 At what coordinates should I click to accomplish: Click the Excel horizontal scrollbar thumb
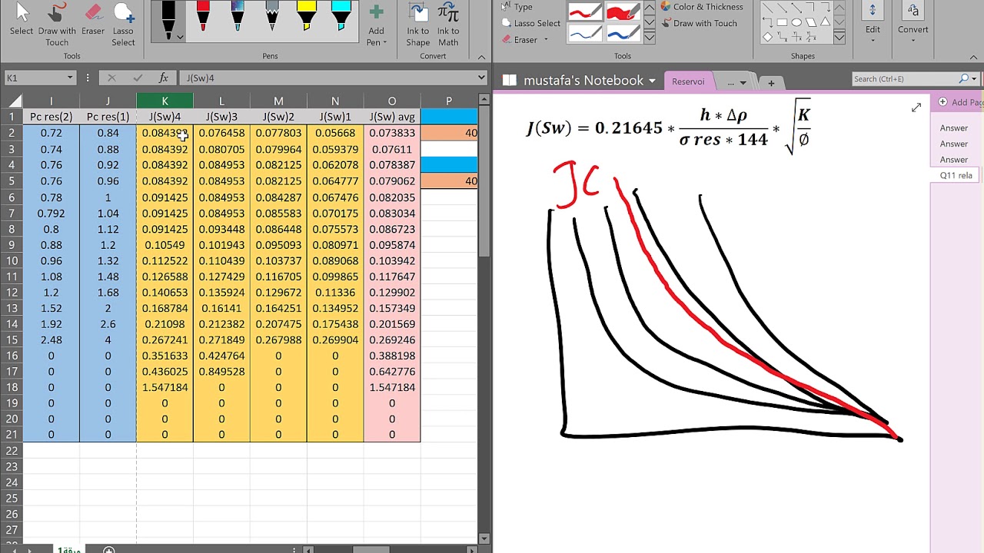(373, 549)
